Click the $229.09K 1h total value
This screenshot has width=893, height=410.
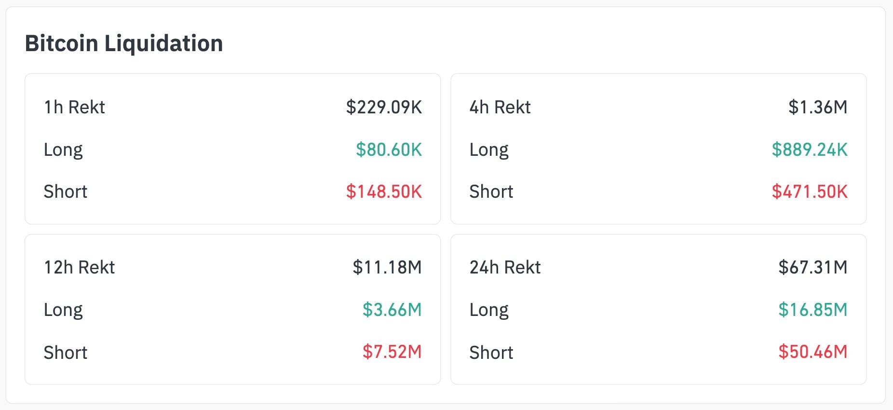click(x=384, y=107)
